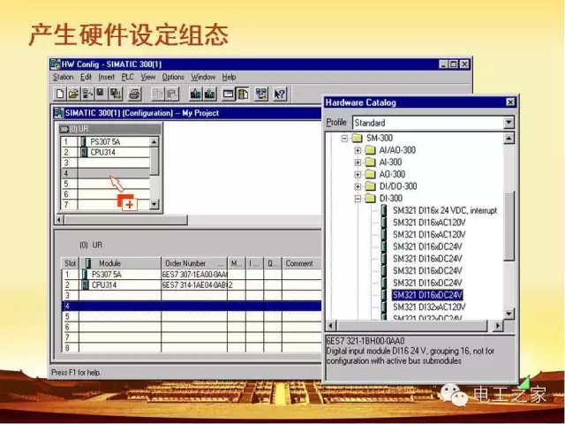Viewport: 565px width, 424px height.
Task: Toggle the hardware Catalog toolbar button
Action: (242, 93)
